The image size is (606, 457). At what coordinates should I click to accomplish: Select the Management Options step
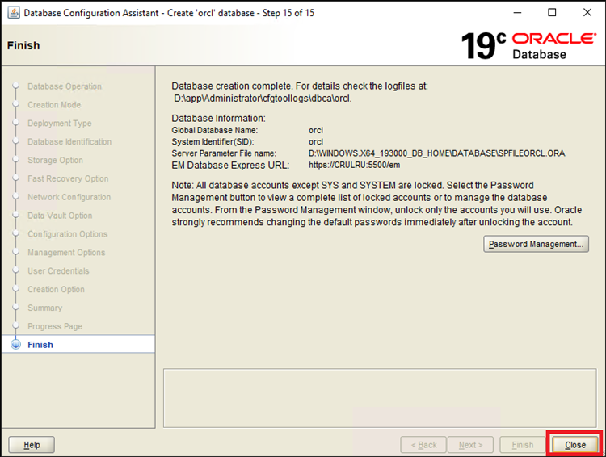click(x=66, y=252)
